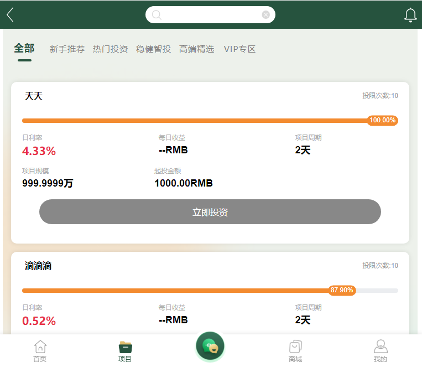Focus the search input field

click(x=210, y=14)
